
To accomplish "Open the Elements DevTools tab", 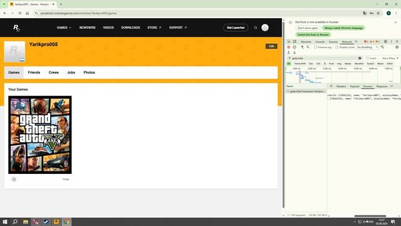I will click(x=306, y=42).
